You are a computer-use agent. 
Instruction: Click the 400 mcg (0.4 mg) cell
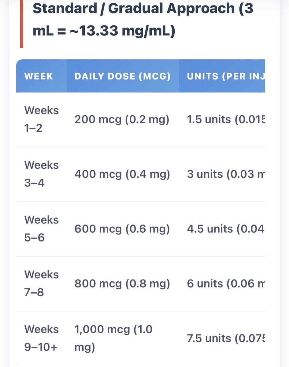tap(122, 174)
